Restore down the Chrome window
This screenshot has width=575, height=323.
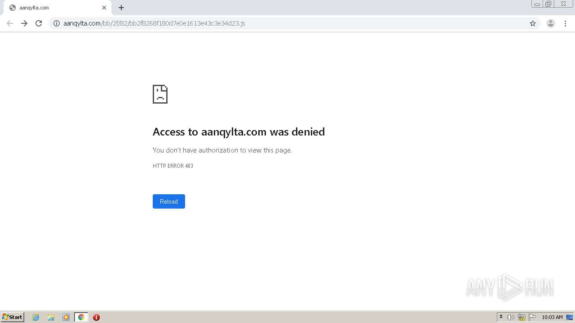click(548, 4)
